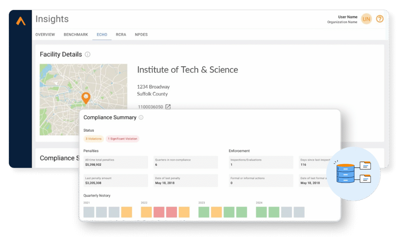The width and height of the screenshot is (398, 237).
Task: Select the first red 2022 quarter square
Action: coord(159,212)
